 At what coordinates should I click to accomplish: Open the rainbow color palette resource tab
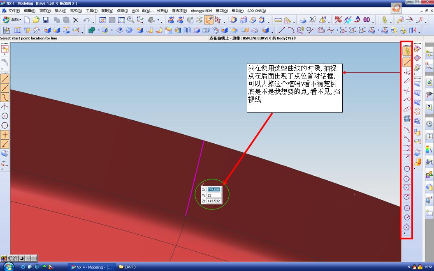[x=429, y=150]
